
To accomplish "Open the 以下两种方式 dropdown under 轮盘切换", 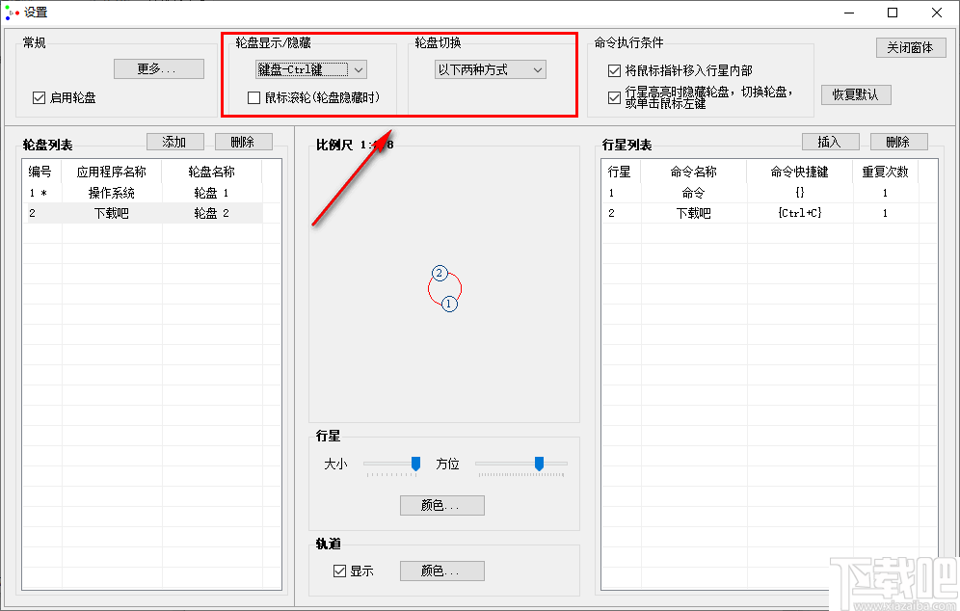I will (490, 69).
